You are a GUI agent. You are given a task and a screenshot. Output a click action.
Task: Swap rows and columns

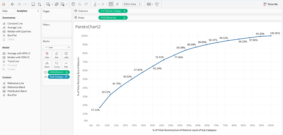[x=73, y=4]
